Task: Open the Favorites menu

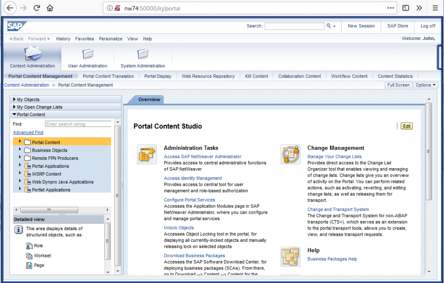Action: click(x=85, y=39)
